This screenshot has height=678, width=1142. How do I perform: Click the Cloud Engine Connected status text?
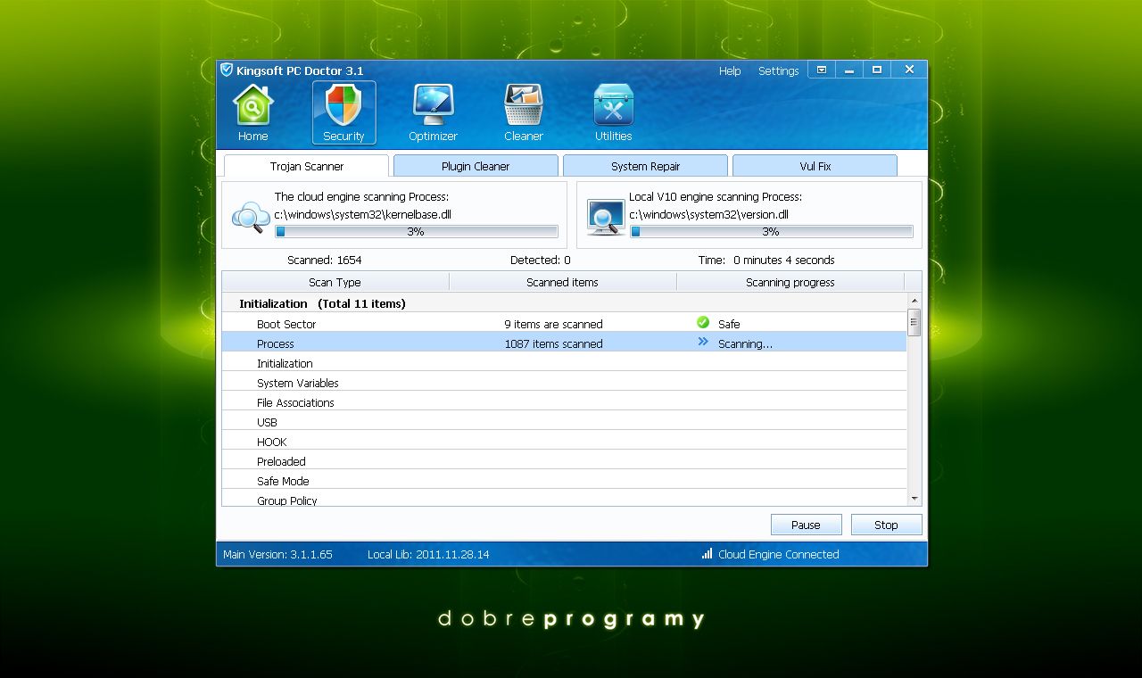[779, 554]
